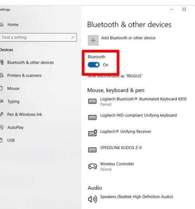This screenshot has height=209, width=195.
Task: Open Printers & scanners settings
Action: click(24, 76)
